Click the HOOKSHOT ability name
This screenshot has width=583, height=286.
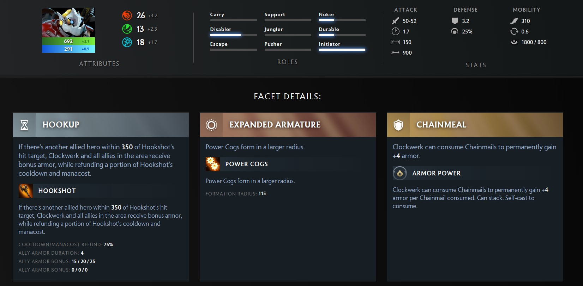click(x=57, y=191)
